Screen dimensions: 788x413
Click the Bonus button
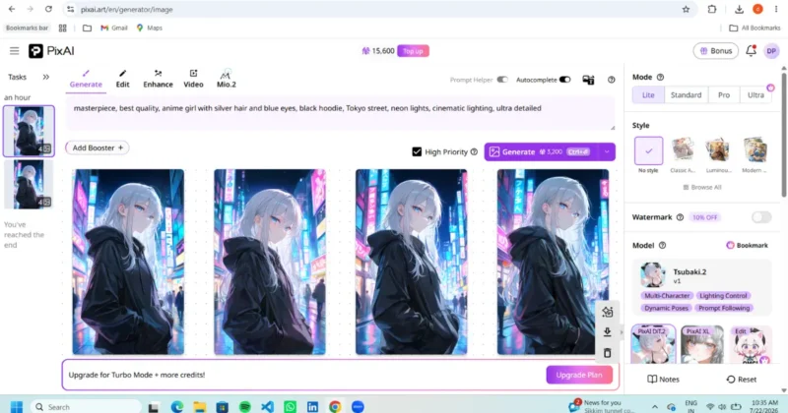coord(716,51)
